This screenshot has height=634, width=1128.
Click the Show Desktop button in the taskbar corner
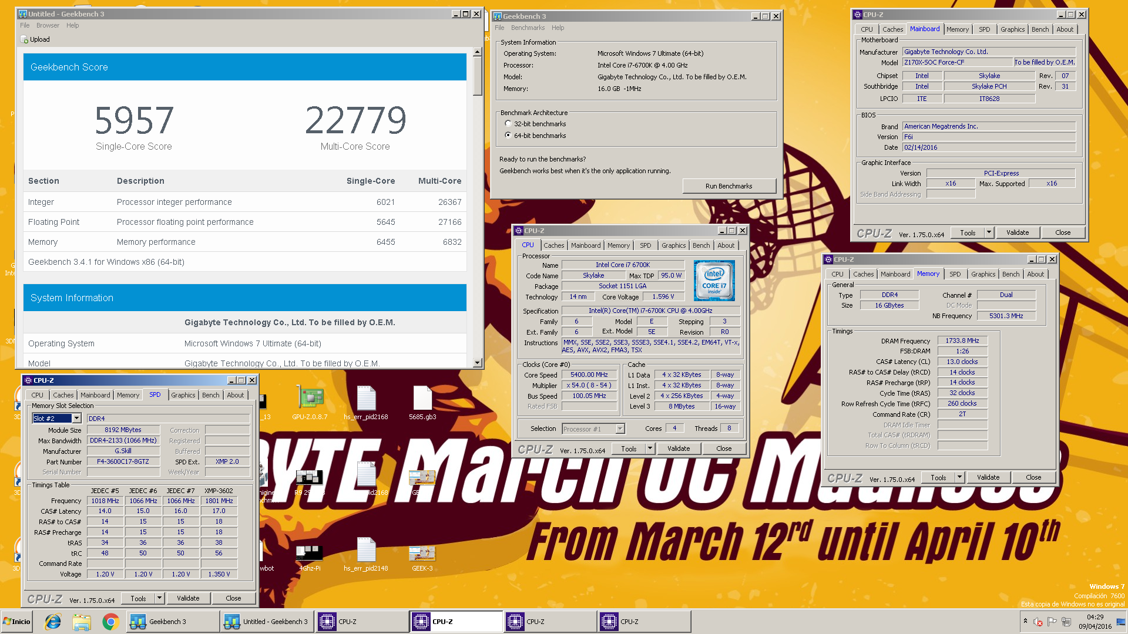tap(1121, 622)
